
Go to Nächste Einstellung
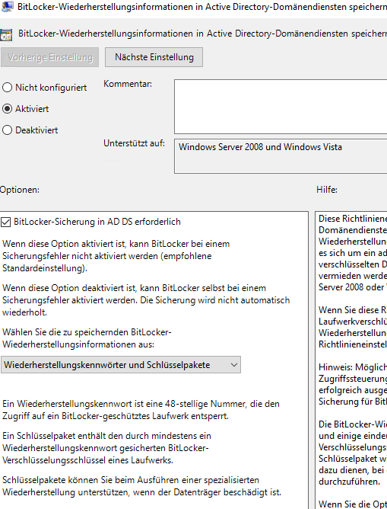(x=154, y=57)
